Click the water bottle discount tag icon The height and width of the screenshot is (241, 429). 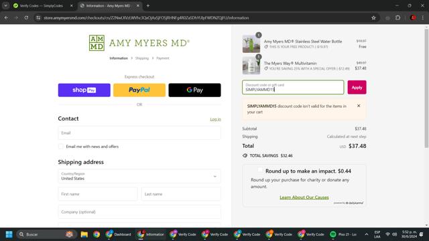tap(266, 47)
